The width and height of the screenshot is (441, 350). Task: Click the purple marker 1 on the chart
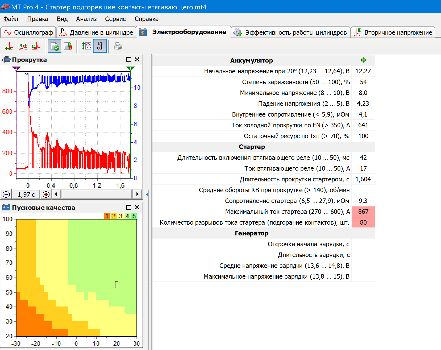[16, 68]
